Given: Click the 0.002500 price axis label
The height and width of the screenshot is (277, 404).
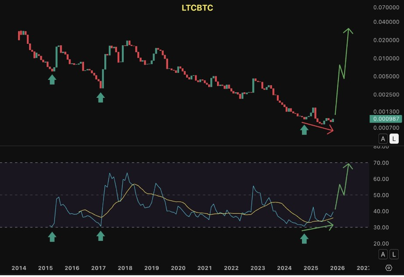Looking at the screenshot, I should pos(386,94).
